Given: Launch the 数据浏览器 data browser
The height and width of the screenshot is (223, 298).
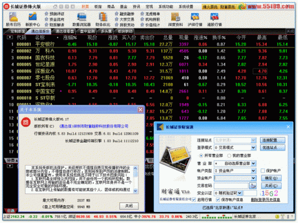Looking at the screenshot, I should 81,19.
